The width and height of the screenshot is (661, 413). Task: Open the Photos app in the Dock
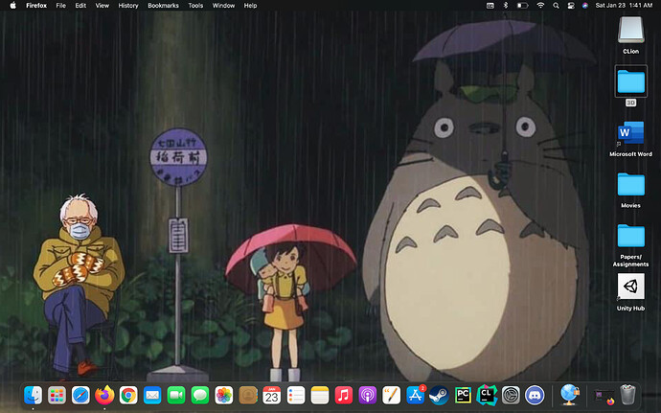click(224, 396)
